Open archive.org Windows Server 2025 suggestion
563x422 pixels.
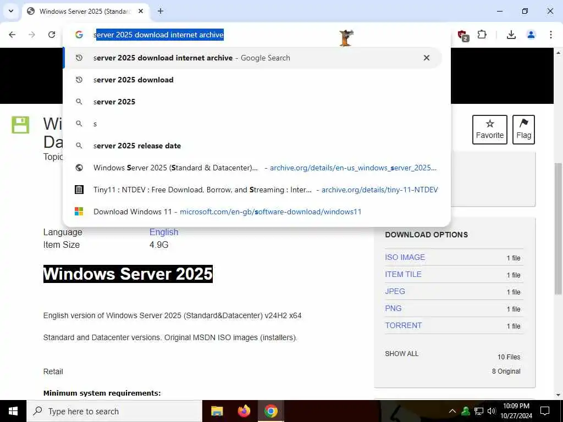point(252,168)
